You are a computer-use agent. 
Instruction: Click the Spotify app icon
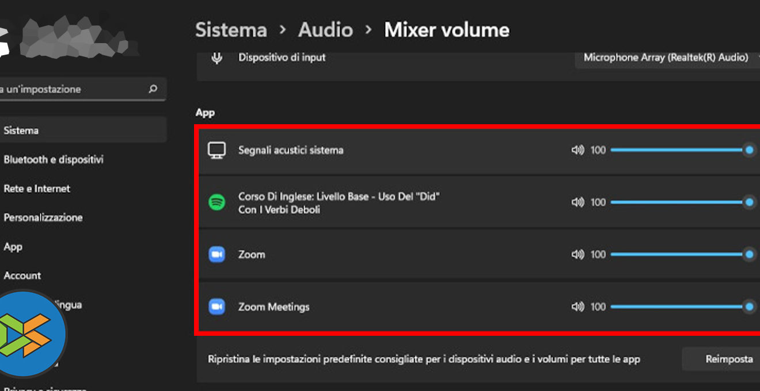216,202
